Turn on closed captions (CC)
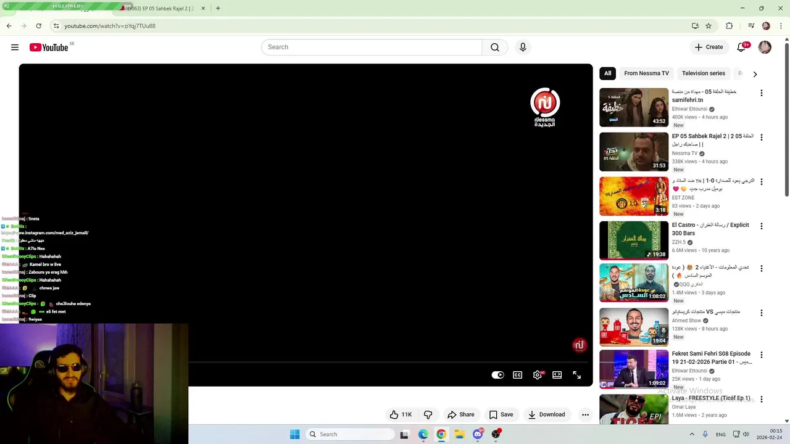 pos(518,375)
